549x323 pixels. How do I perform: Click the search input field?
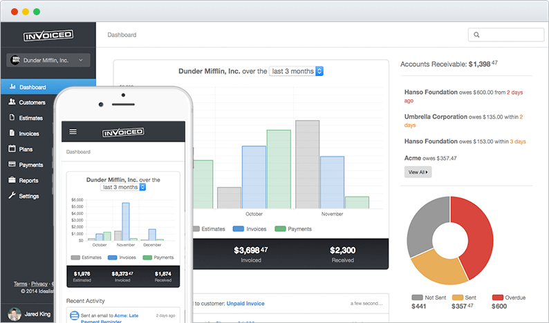pyautogui.click(x=506, y=35)
